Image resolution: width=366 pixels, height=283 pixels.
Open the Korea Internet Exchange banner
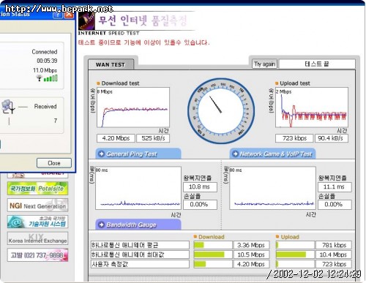click(37, 238)
